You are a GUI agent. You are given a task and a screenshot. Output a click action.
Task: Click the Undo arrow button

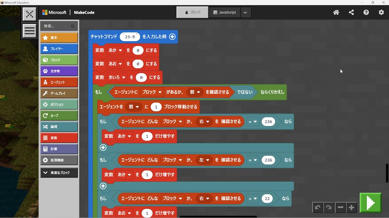tap(318, 207)
